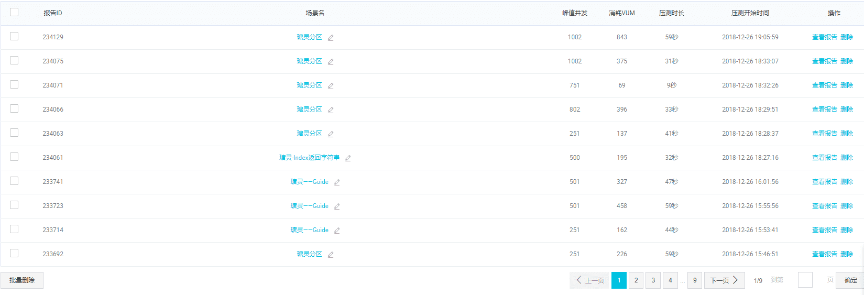This screenshot has height=295, width=864.
Task: Edit scene name for report 233723
Action: click(337, 206)
